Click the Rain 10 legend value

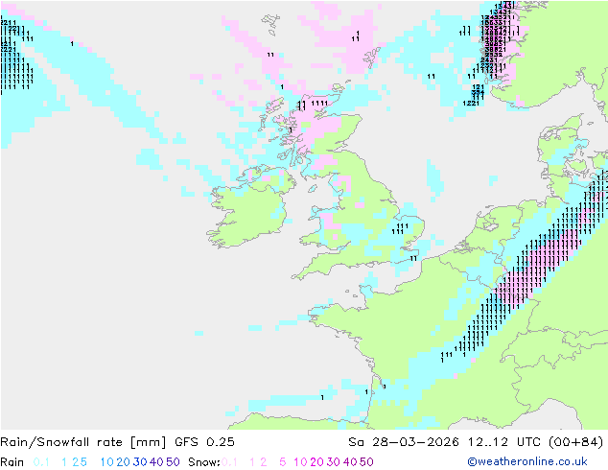[x=106, y=462]
